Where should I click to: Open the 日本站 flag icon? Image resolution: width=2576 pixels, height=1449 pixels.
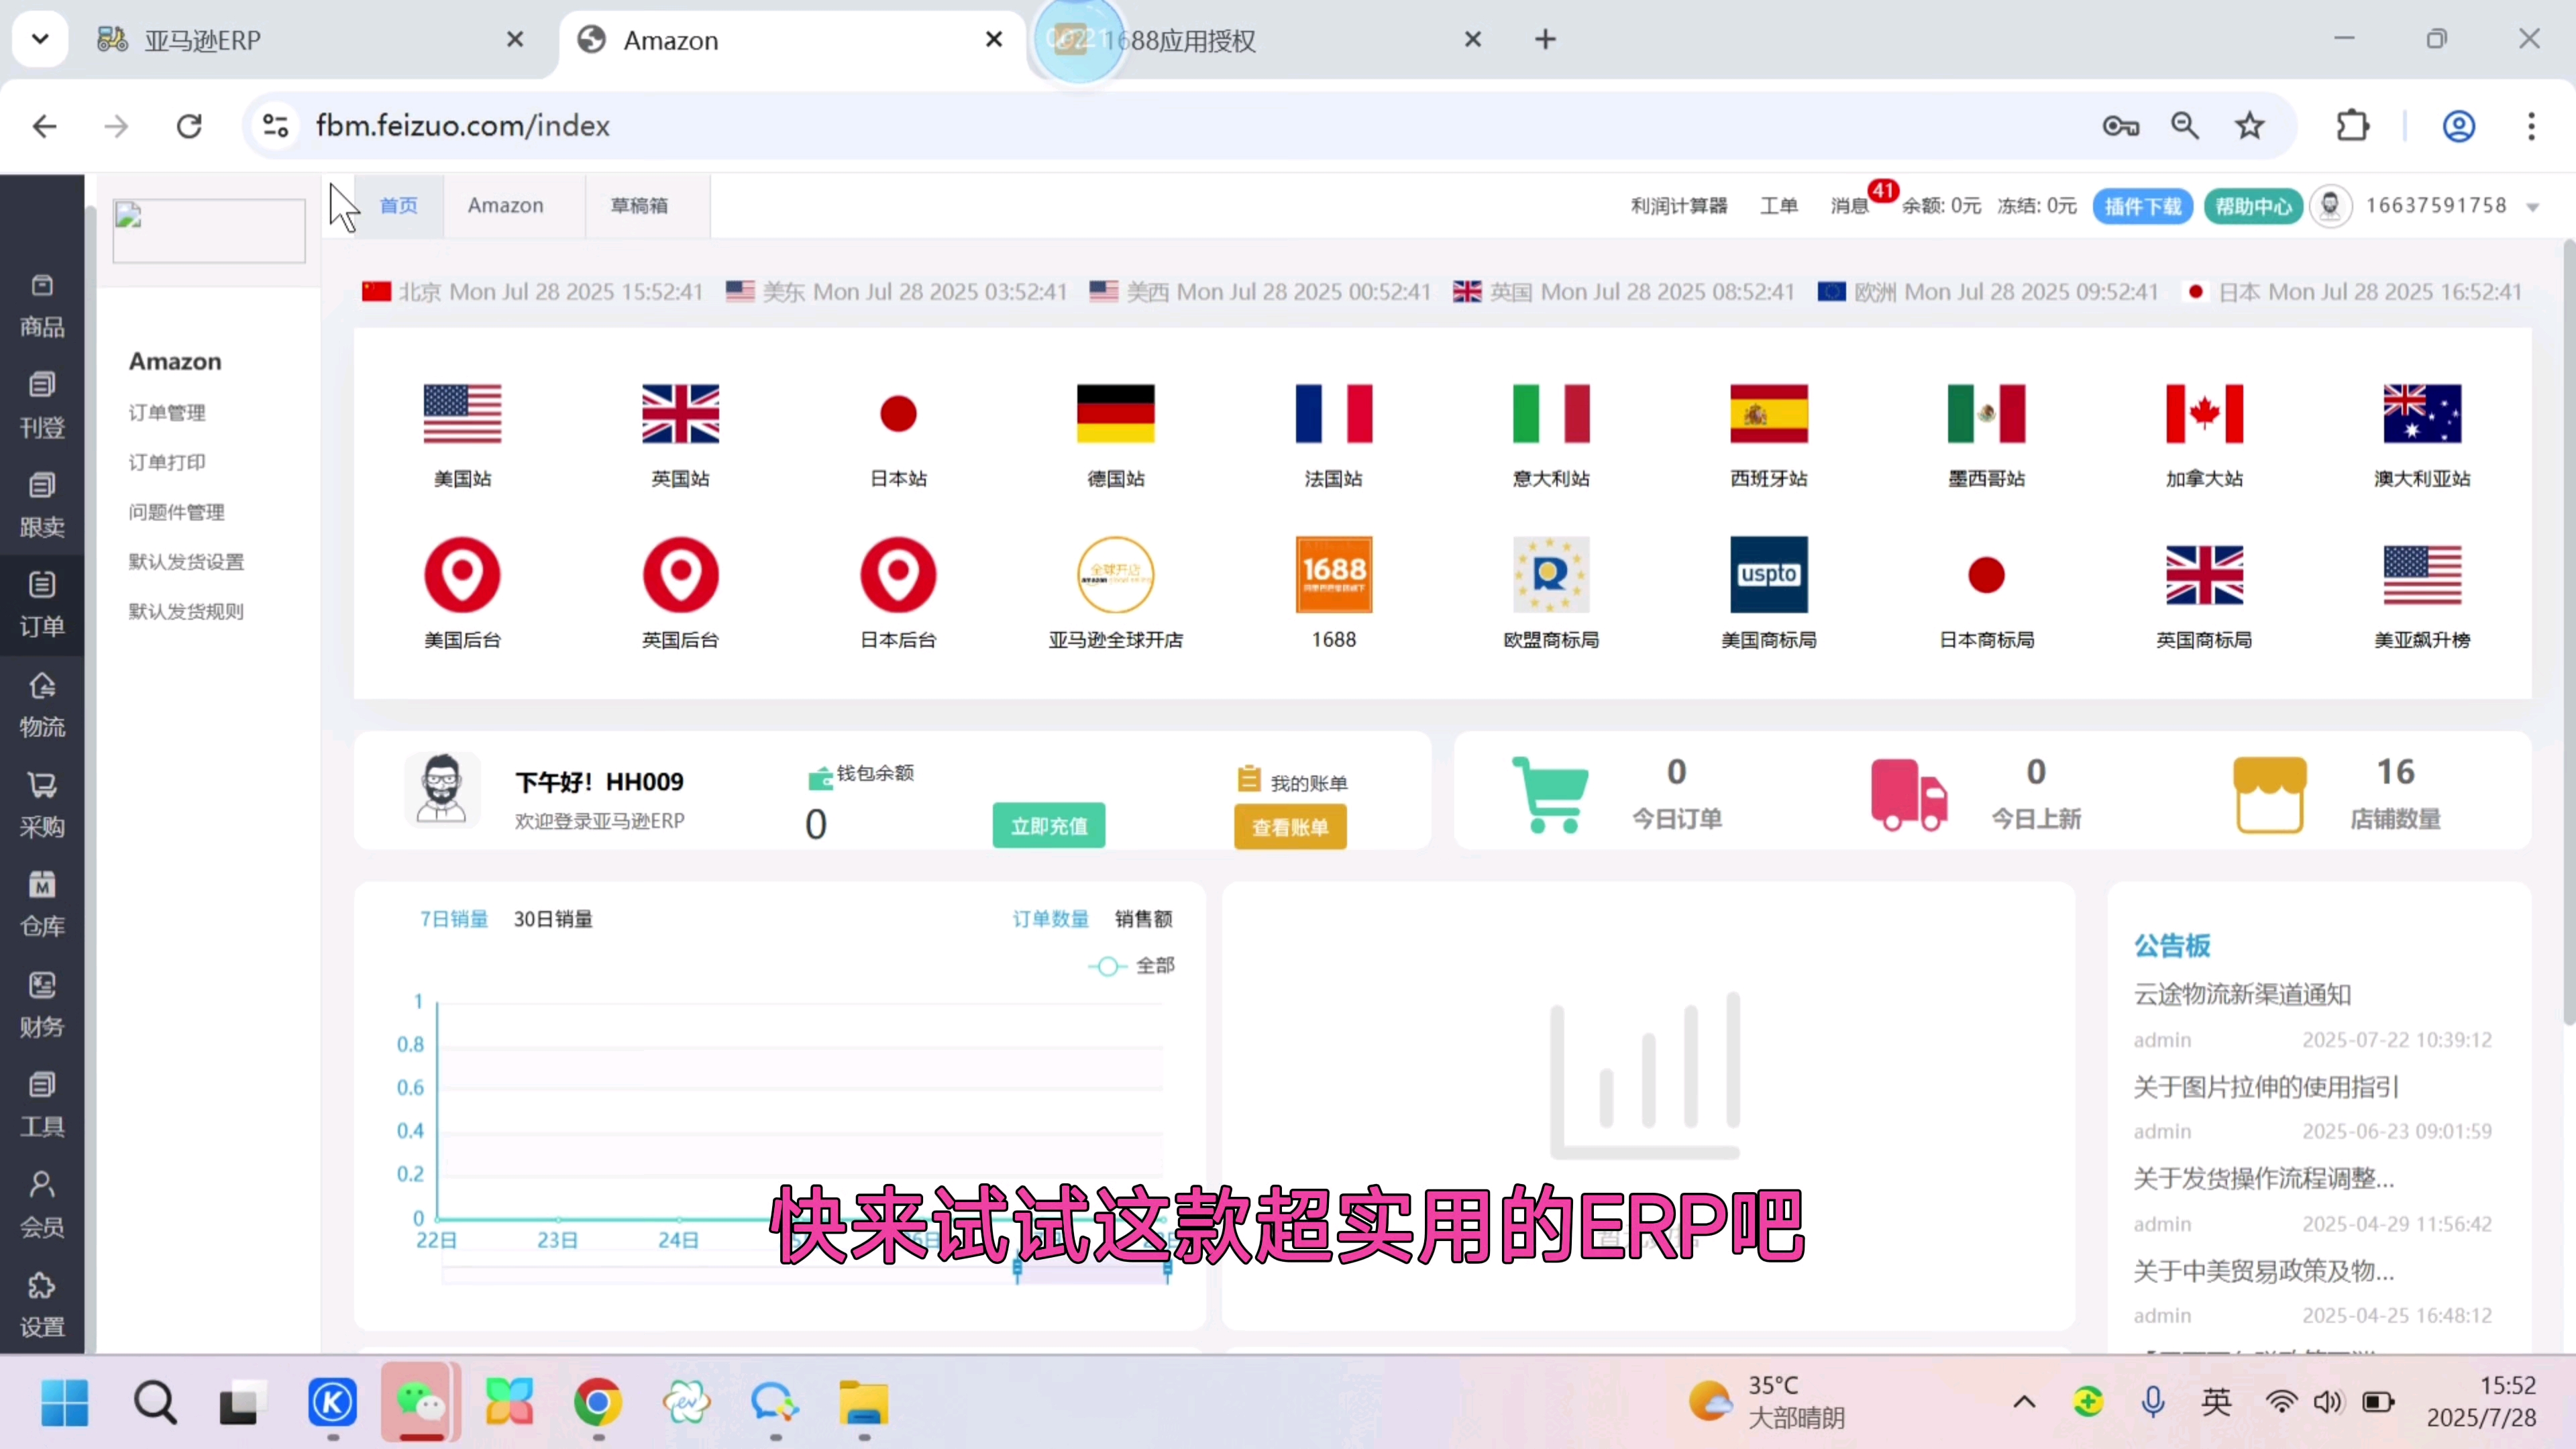click(x=898, y=413)
